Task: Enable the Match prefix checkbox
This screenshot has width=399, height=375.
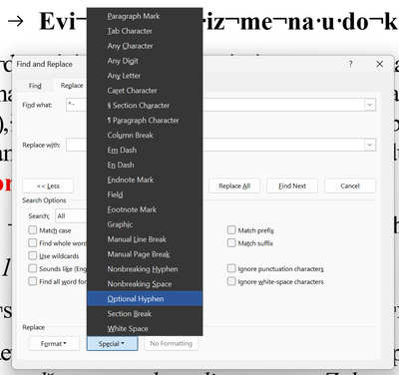Action: (x=231, y=230)
